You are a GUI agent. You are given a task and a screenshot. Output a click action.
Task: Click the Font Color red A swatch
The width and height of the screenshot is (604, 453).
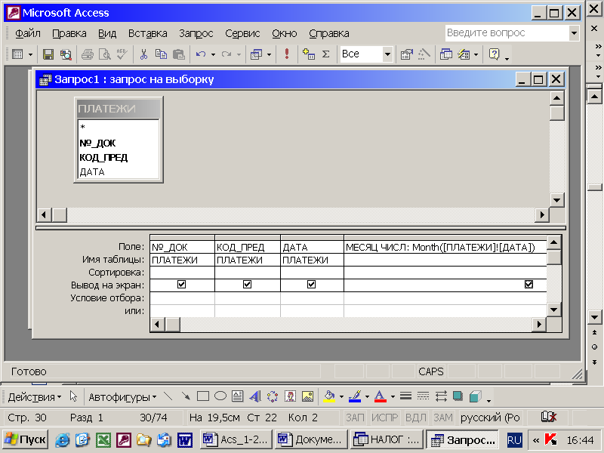coord(381,396)
